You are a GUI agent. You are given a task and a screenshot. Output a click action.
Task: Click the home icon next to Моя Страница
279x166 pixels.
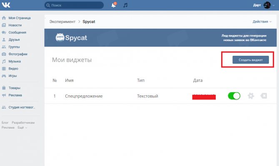tap(4, 18)
